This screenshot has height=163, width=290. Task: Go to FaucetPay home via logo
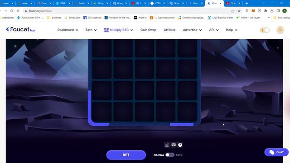click(x=20, y=29)
